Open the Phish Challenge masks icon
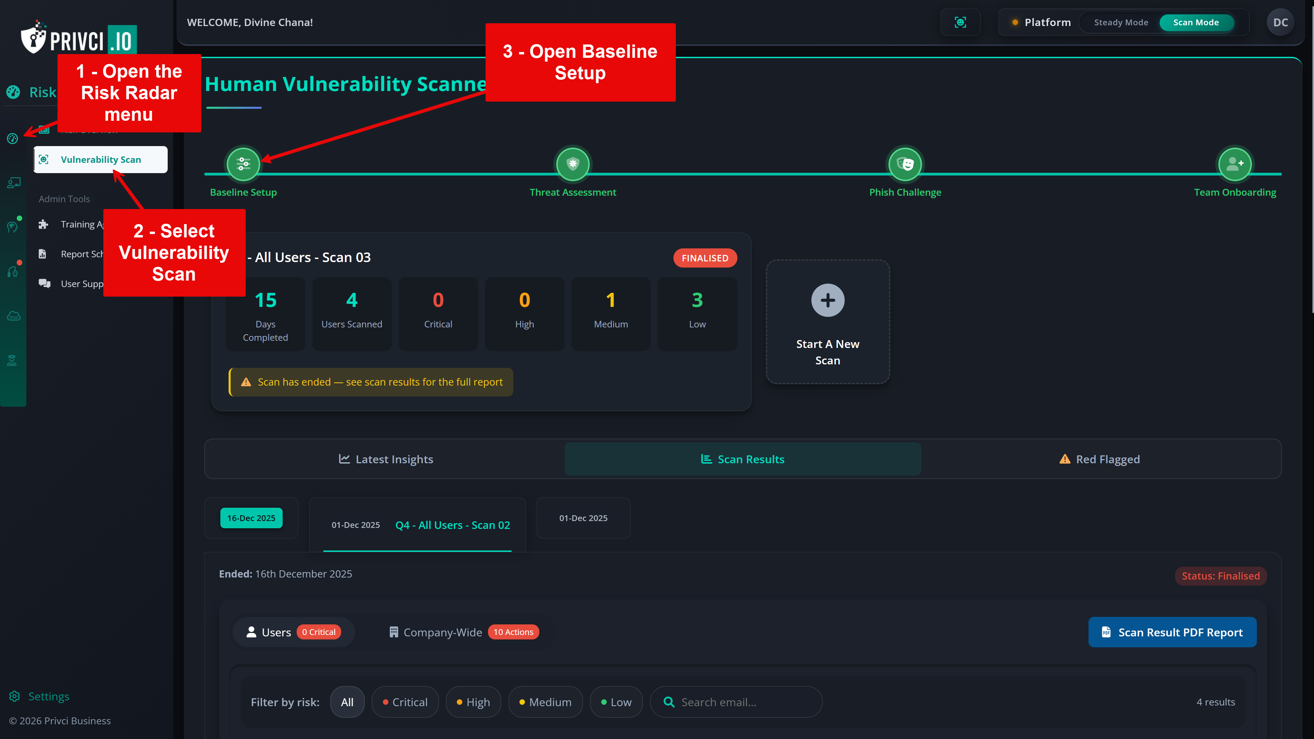Image resolution: width=1314 pixels, height=739 pixels. [905, 164]
